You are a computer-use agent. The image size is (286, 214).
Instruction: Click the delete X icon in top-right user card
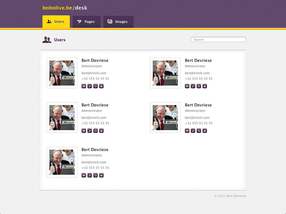205,86
